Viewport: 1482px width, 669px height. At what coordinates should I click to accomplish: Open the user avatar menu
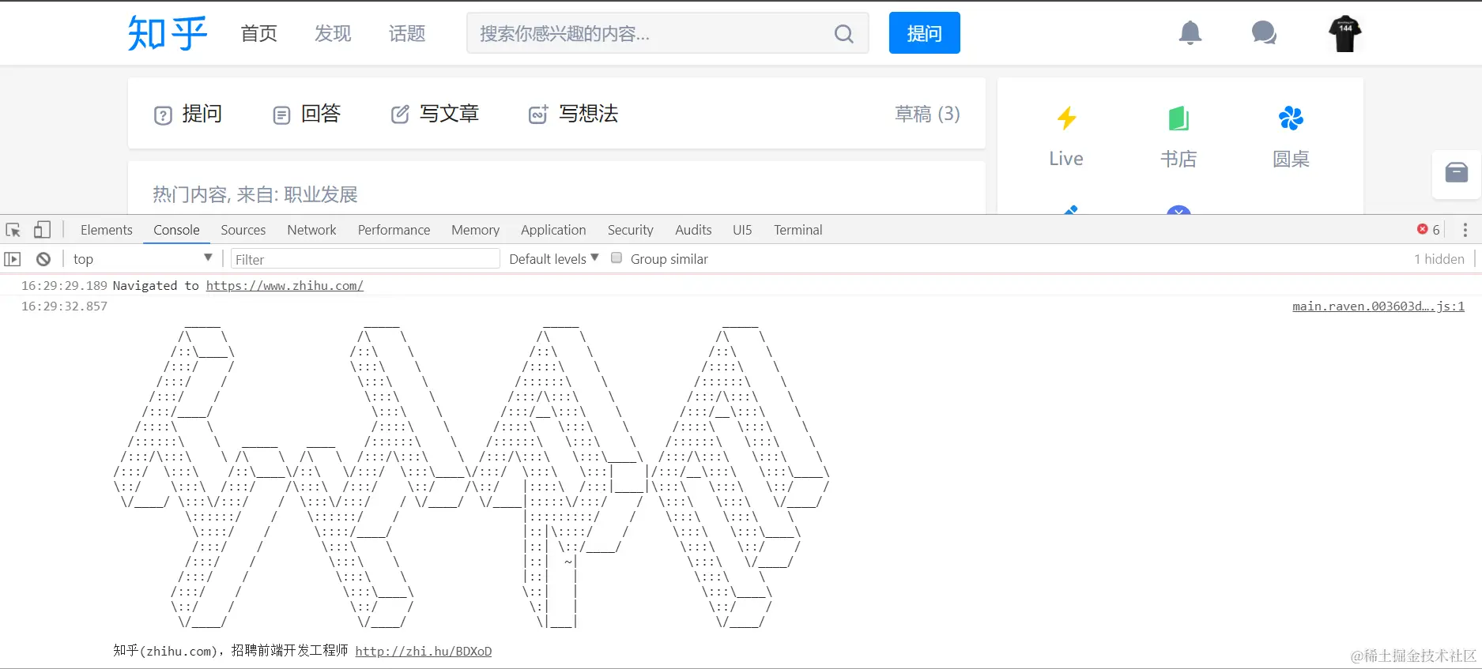[1344, 33]
